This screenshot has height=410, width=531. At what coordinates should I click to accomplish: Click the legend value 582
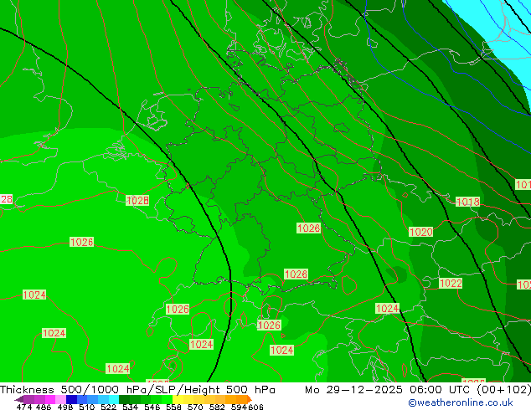pos(217,407)
